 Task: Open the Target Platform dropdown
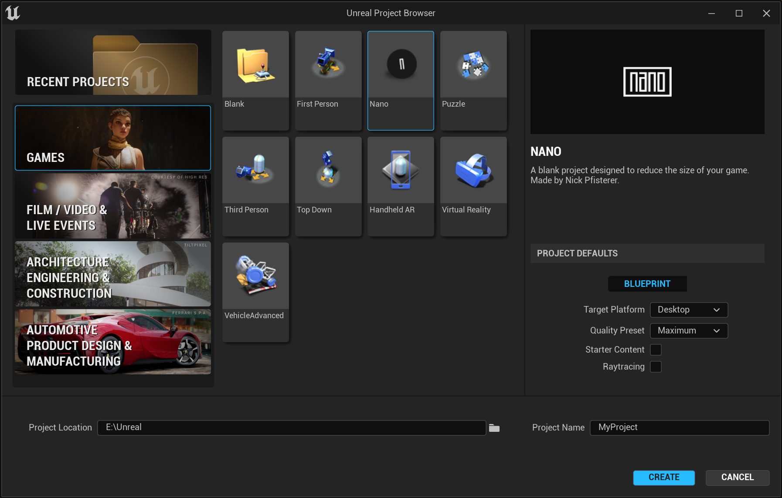point(689,310)
